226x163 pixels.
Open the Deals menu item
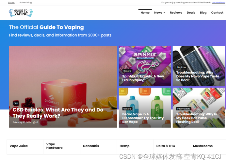tap(191, 12)
